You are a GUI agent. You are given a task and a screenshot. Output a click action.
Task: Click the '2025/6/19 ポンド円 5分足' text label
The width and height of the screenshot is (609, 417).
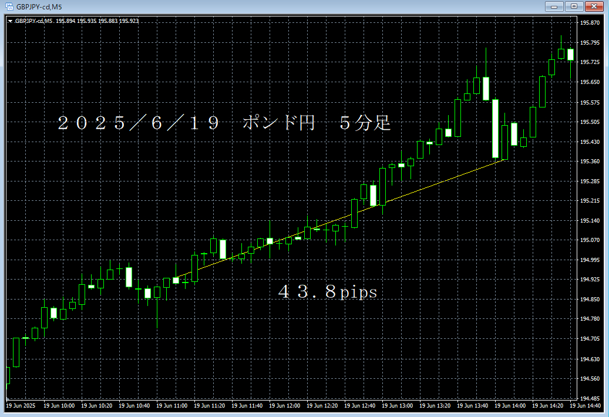click(x=224, y=123)
